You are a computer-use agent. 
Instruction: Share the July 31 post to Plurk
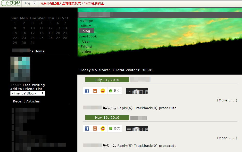95,91
